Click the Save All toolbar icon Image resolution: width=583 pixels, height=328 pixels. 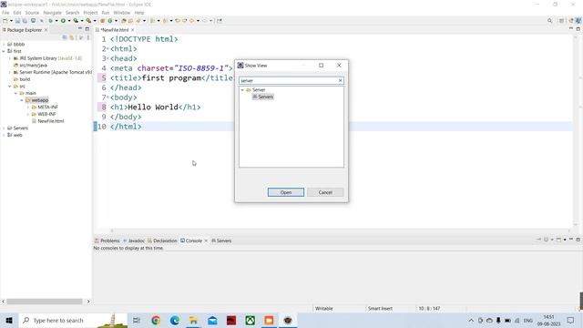(25, 21)
